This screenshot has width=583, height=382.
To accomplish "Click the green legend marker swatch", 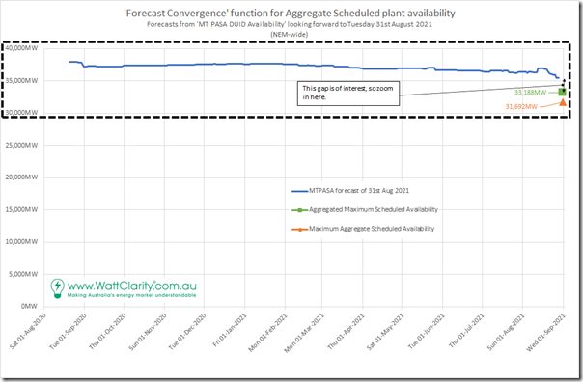I will [x=300, y=210].
